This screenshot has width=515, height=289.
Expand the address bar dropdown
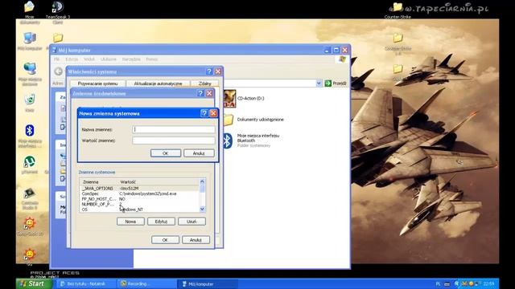319,83
